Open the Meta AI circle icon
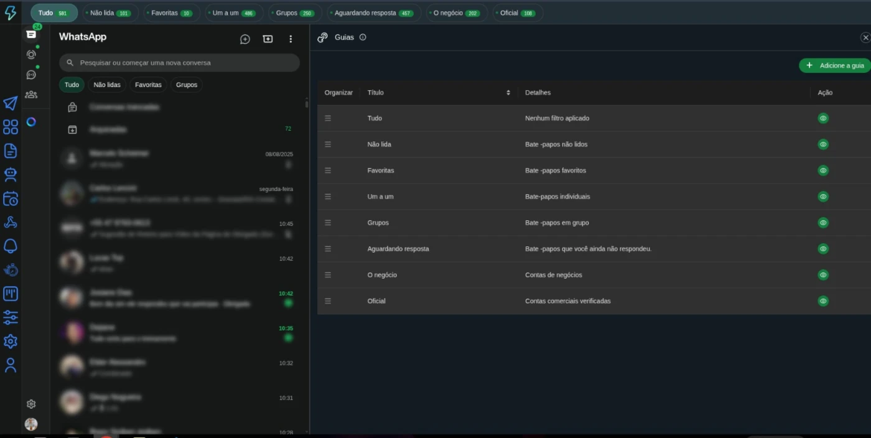The image size is (871, 438). (31, 122)
